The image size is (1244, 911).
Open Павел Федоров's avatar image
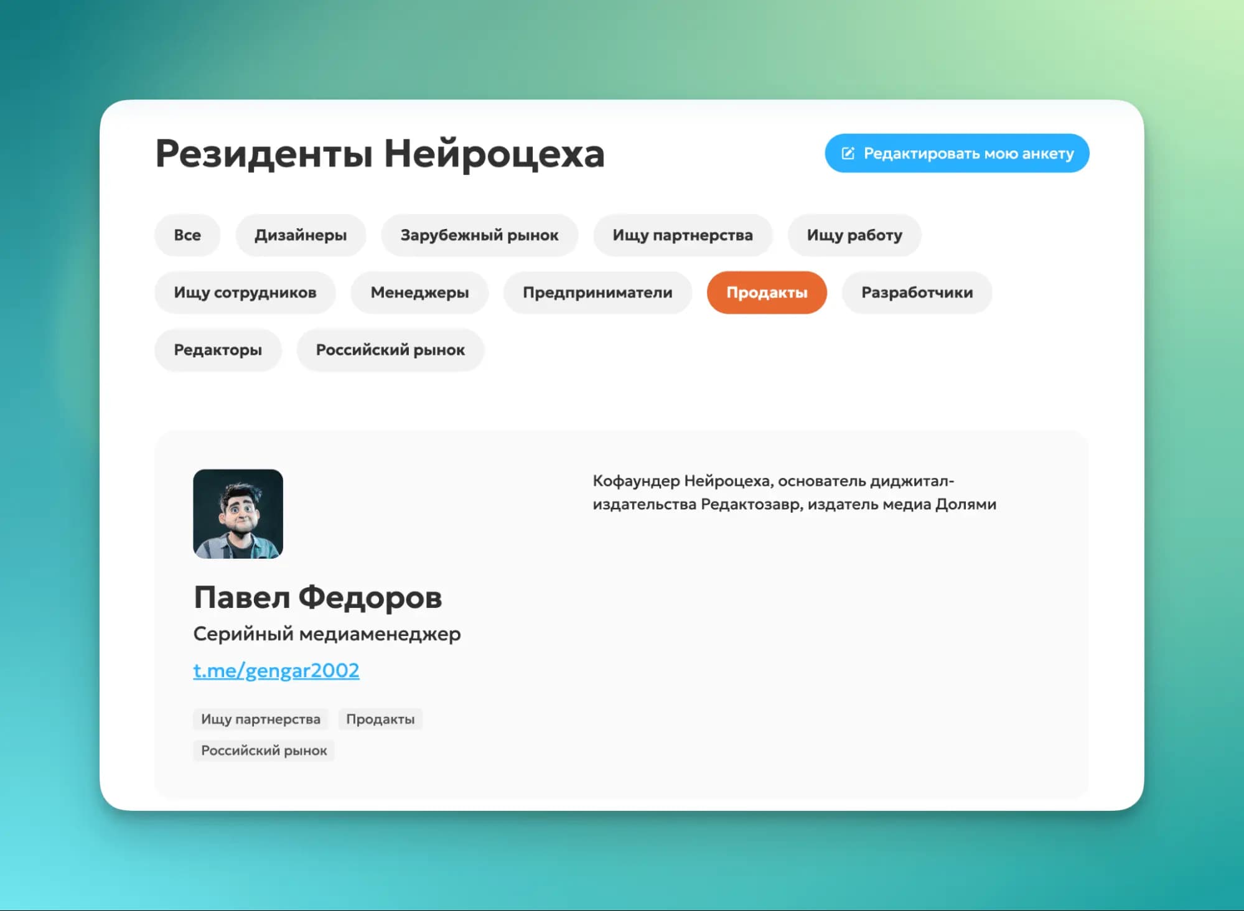coord(238,514)
